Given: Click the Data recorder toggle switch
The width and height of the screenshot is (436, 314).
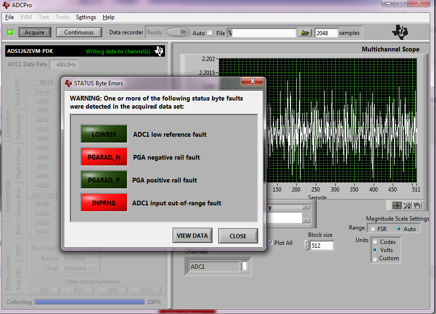Looking at the screenshot, I should click(178, 32).
